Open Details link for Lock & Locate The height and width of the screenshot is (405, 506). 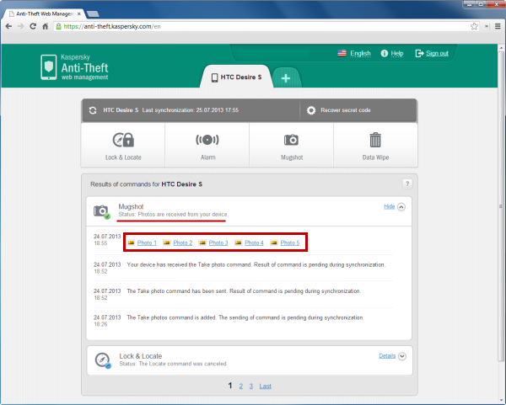[387, 355]
